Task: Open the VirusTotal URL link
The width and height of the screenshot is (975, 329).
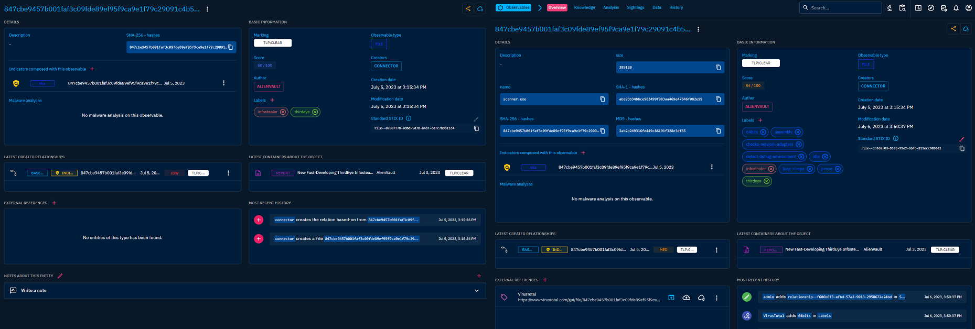Action: pyautogui.click(x=588, y=300)
